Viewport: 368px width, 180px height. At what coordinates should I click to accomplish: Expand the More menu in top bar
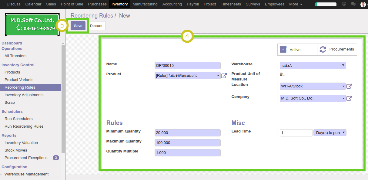pos(296,4)
